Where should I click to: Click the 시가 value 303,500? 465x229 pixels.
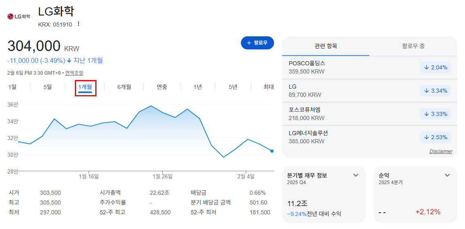[x=50, y=193]
